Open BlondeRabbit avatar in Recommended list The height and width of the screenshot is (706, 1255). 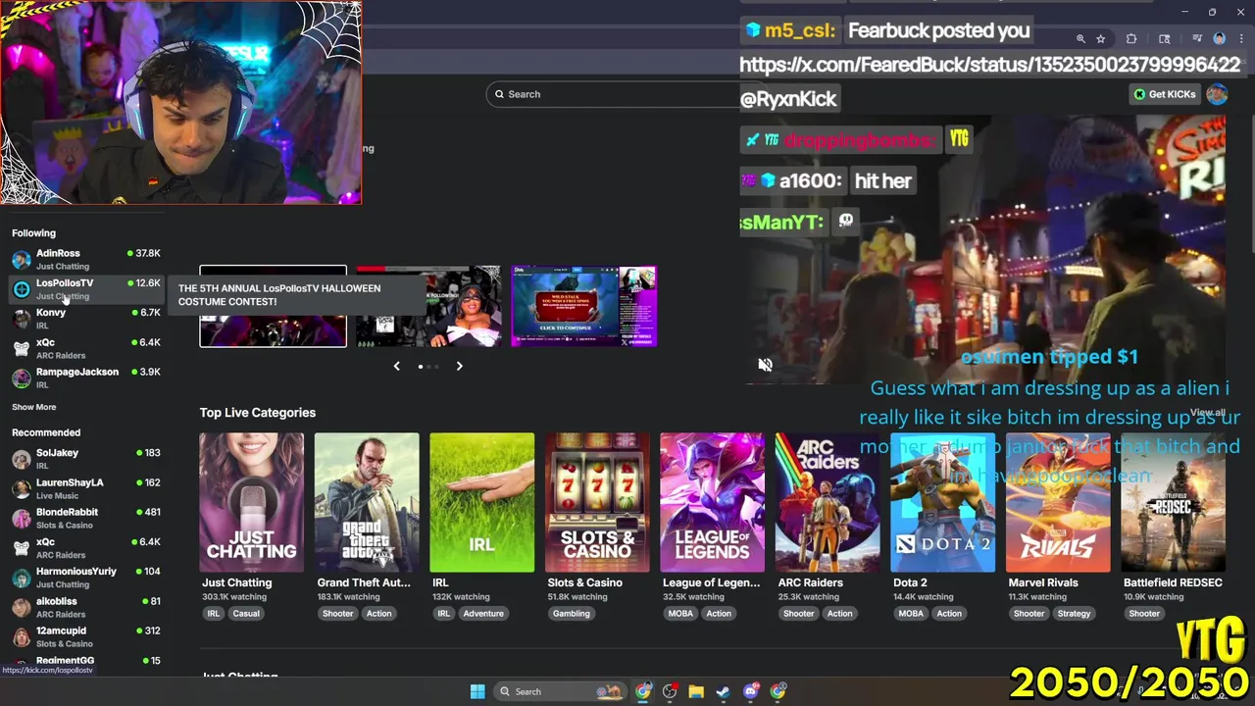tap(22, 519)
